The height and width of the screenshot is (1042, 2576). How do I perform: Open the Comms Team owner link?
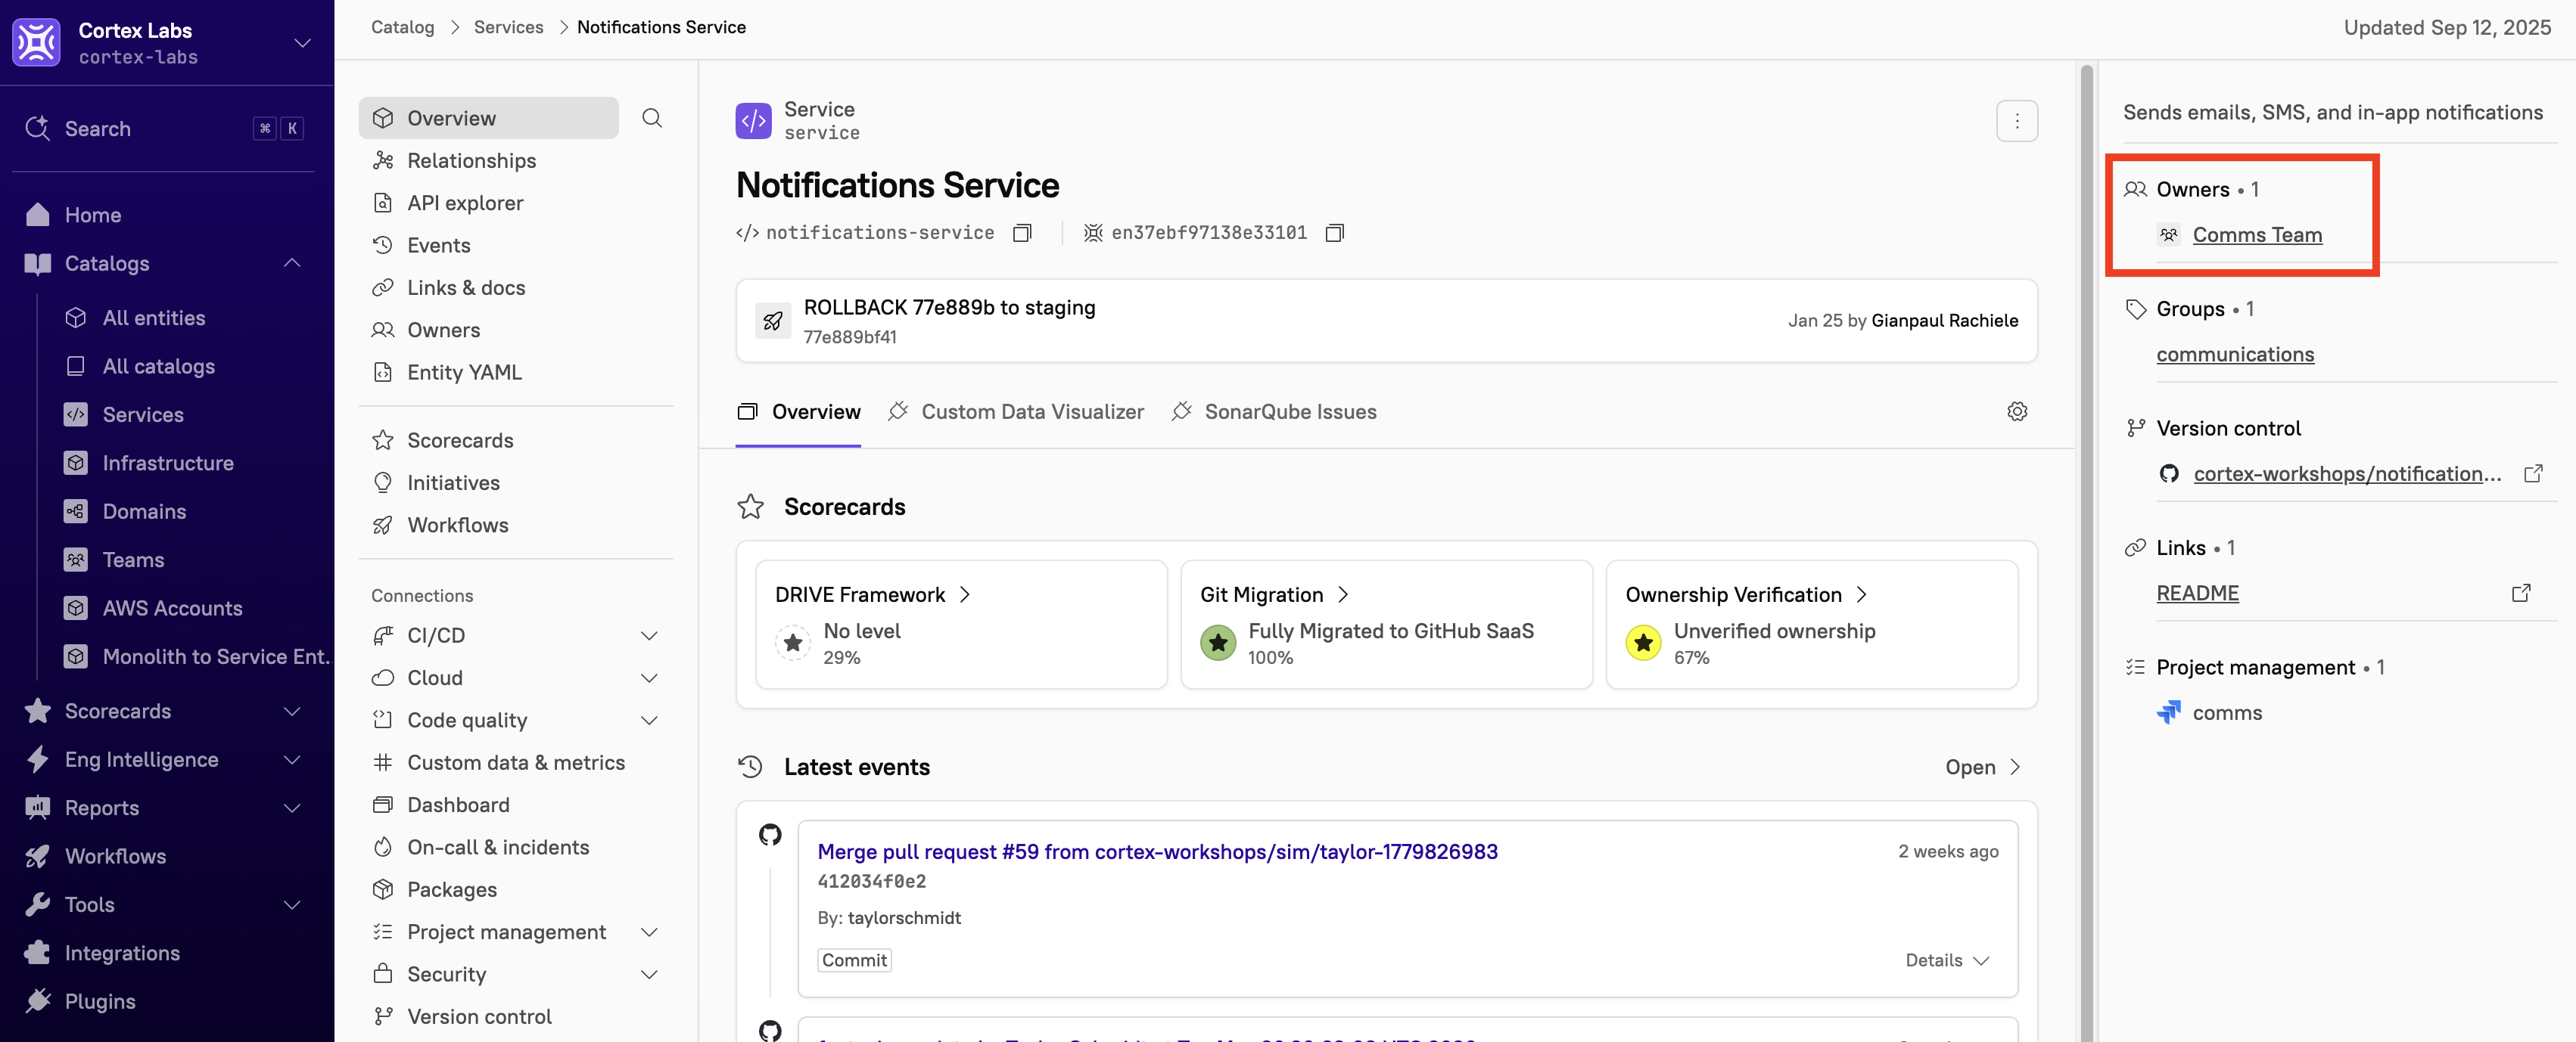tap(2257, 234)
